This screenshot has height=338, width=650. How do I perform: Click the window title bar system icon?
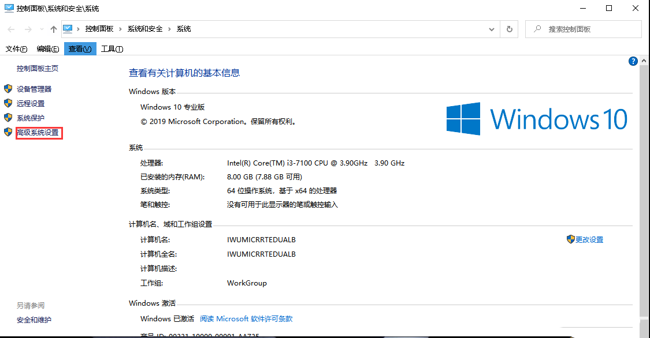(x=9, y=8)
